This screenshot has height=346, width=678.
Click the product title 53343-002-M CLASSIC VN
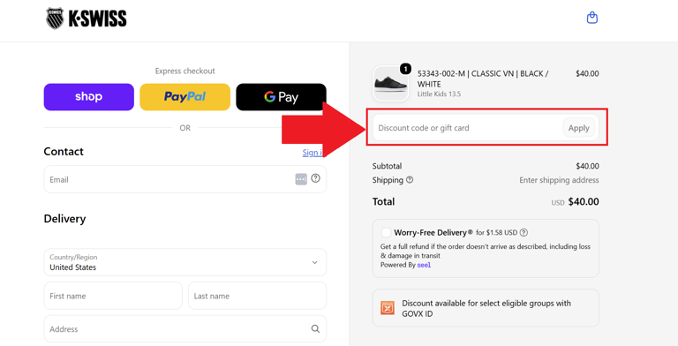click(x=483, y=79)
